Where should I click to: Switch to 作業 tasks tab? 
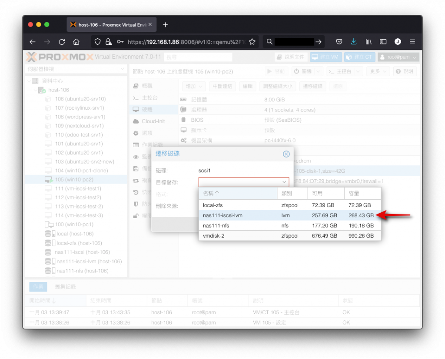point(38,287)
